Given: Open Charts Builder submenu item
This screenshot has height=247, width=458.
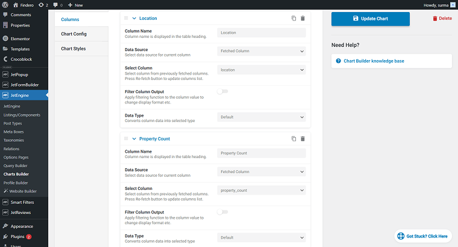Looking at the screenshot, I should tap(16, 174).
